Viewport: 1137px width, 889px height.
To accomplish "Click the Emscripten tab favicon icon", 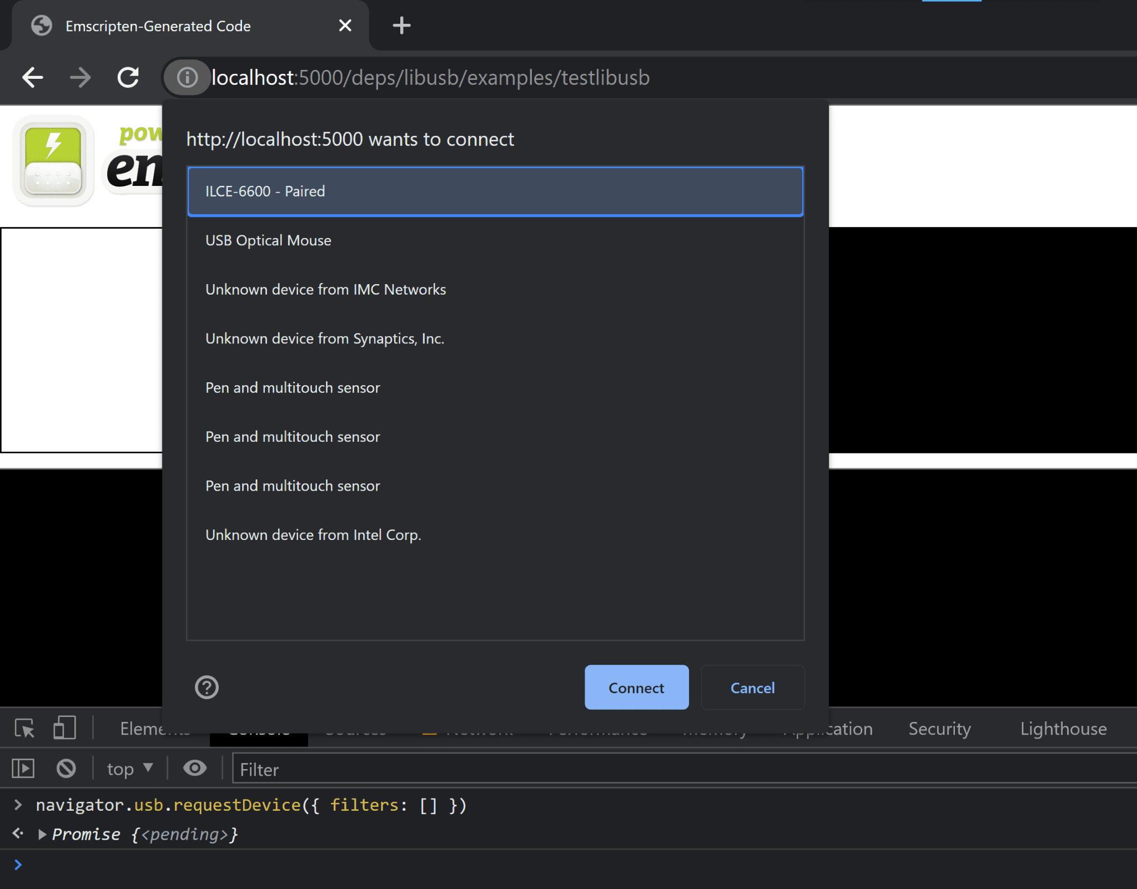I will [42, 25].
